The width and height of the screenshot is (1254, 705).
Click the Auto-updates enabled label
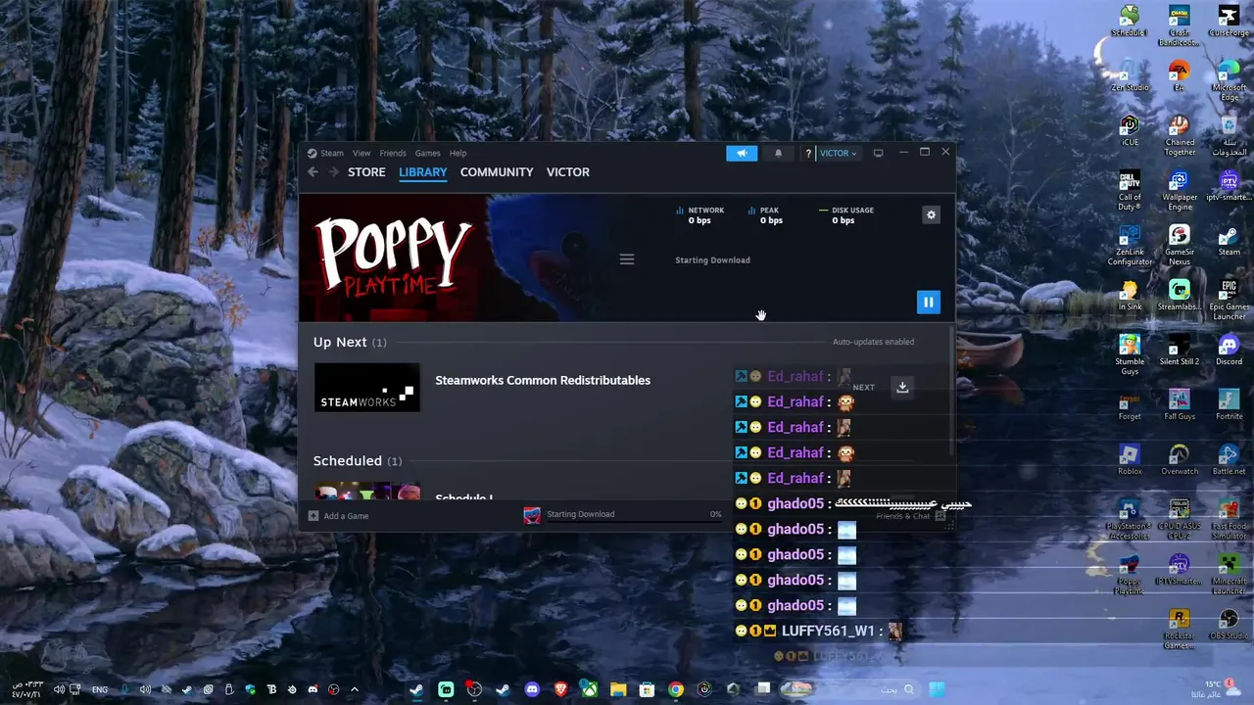coord(873,342)
